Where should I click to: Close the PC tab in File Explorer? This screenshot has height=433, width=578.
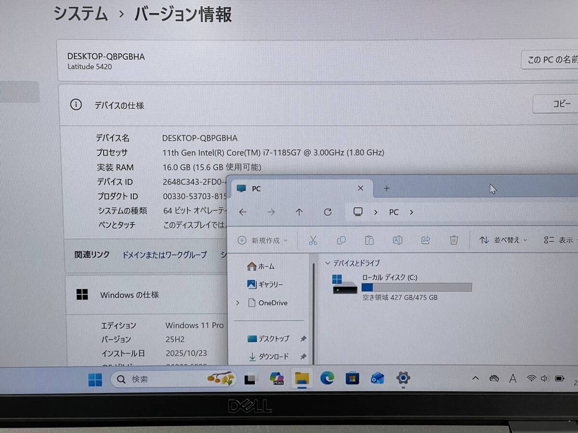pos(361,188)
